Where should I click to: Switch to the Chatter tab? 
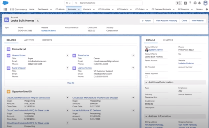(x=168, y=40)
